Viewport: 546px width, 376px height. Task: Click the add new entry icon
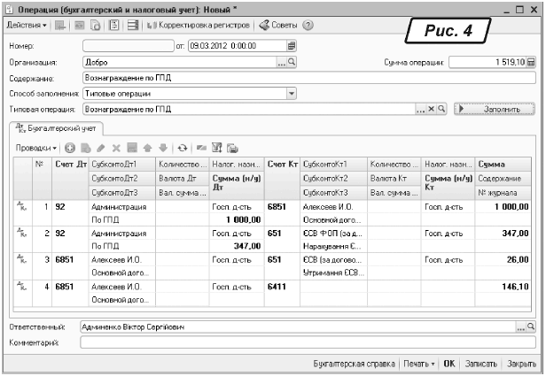tap(70, 147)
